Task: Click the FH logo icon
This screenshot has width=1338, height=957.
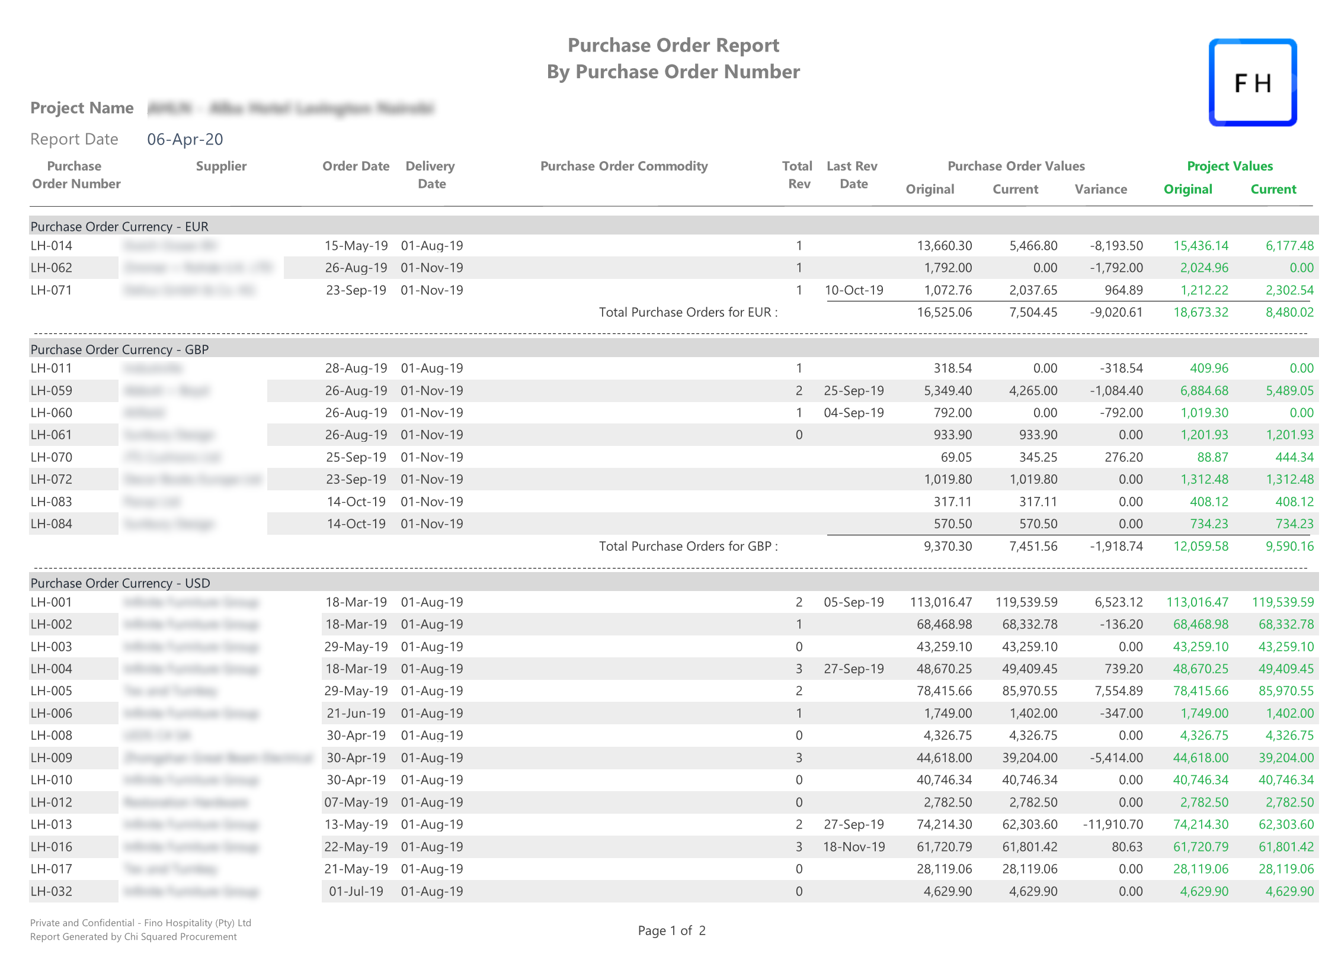Action: (x=1252, y=82)
